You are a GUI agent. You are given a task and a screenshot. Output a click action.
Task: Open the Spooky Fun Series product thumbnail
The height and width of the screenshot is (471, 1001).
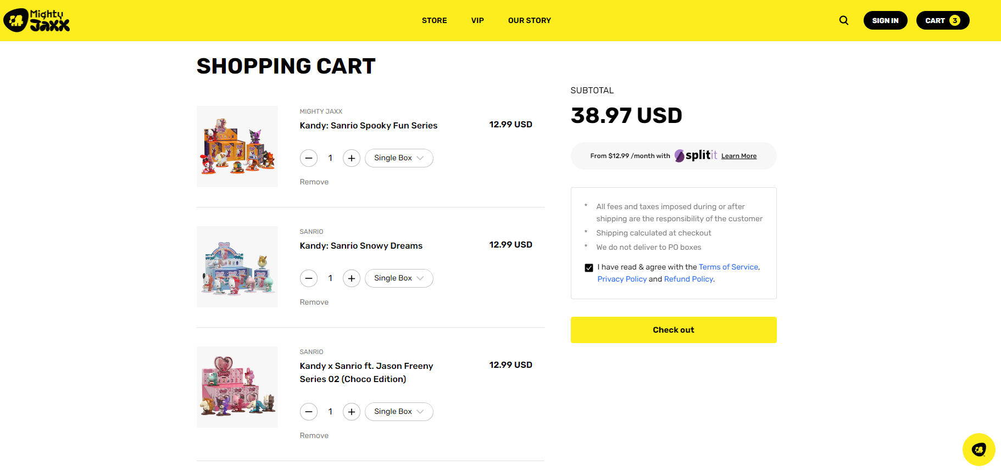pyautogui.click(x=237, y=147)
